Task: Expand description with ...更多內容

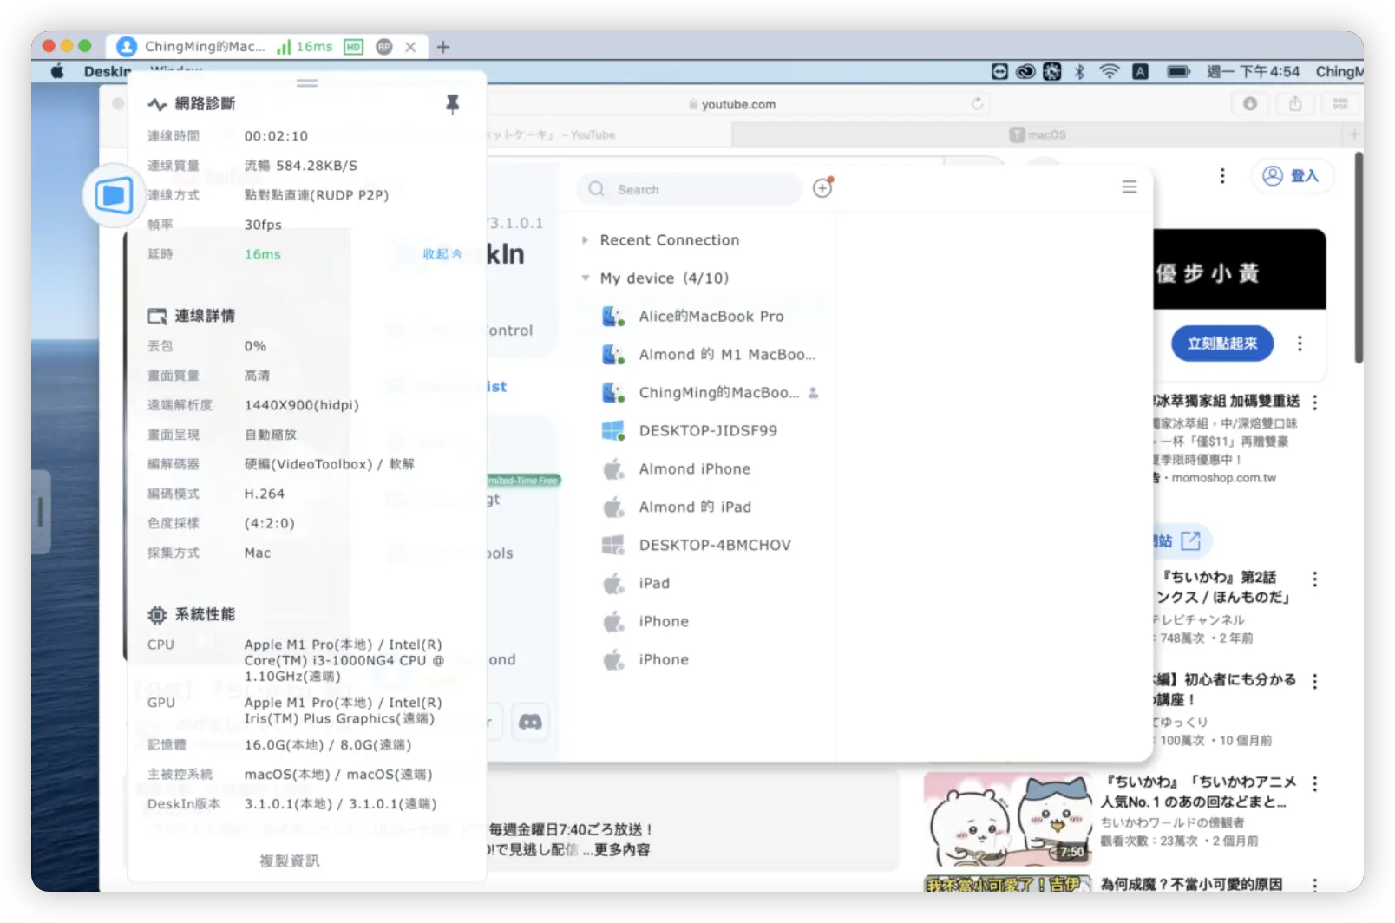Action: point(616,850)
